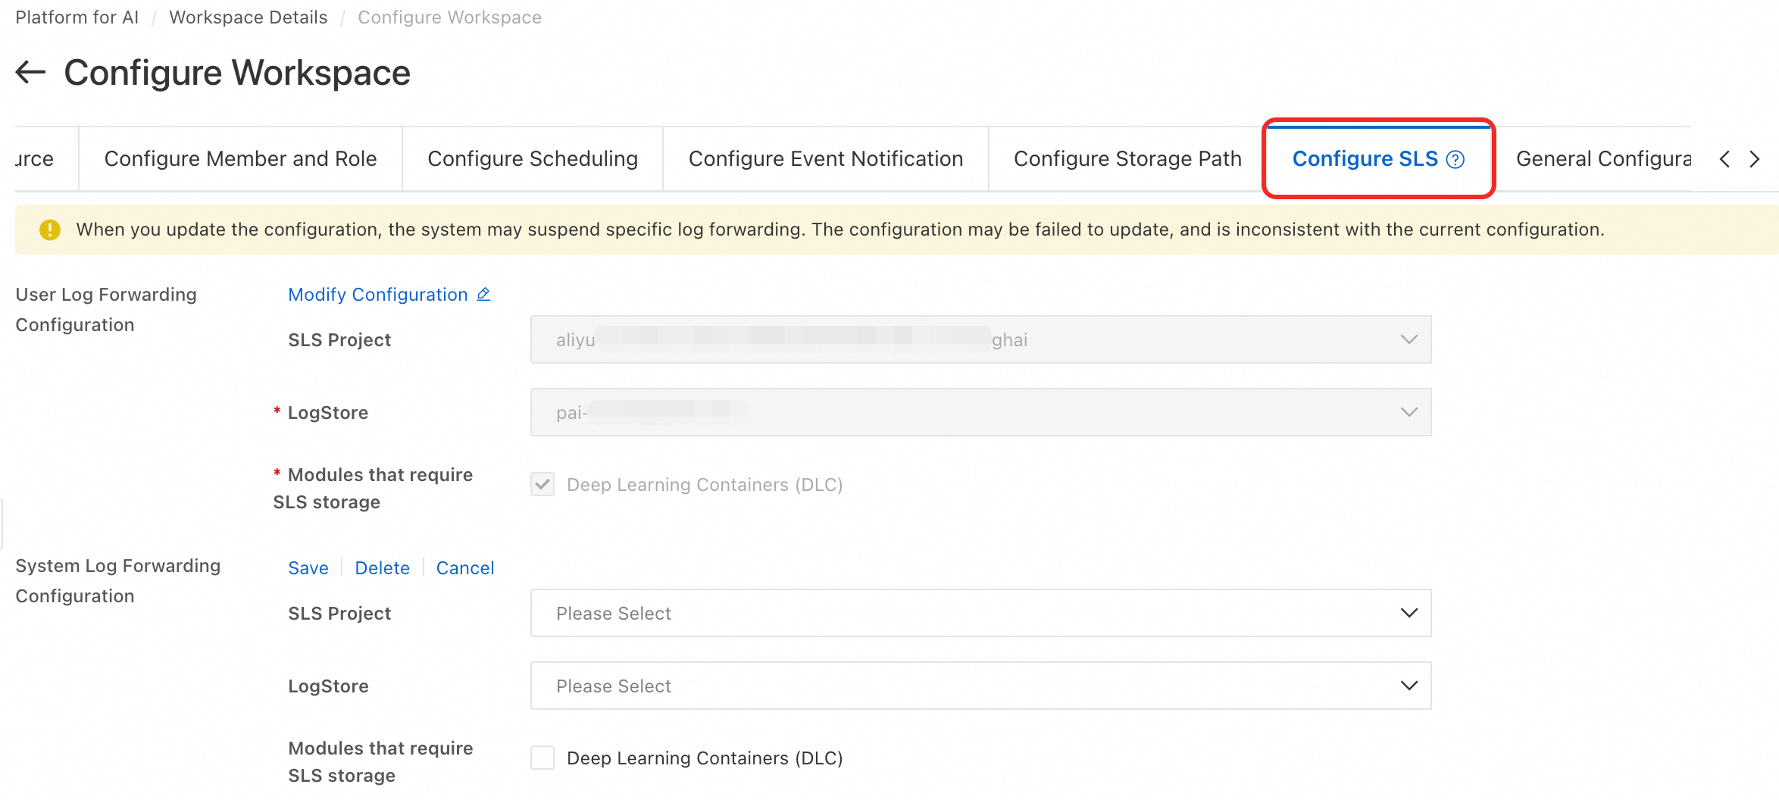
Task: Click the yellow warning icon in the banner
Action: [x=50, y=230]
